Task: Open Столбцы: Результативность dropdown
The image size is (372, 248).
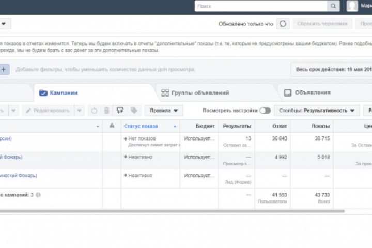Action: pos(317,111)
